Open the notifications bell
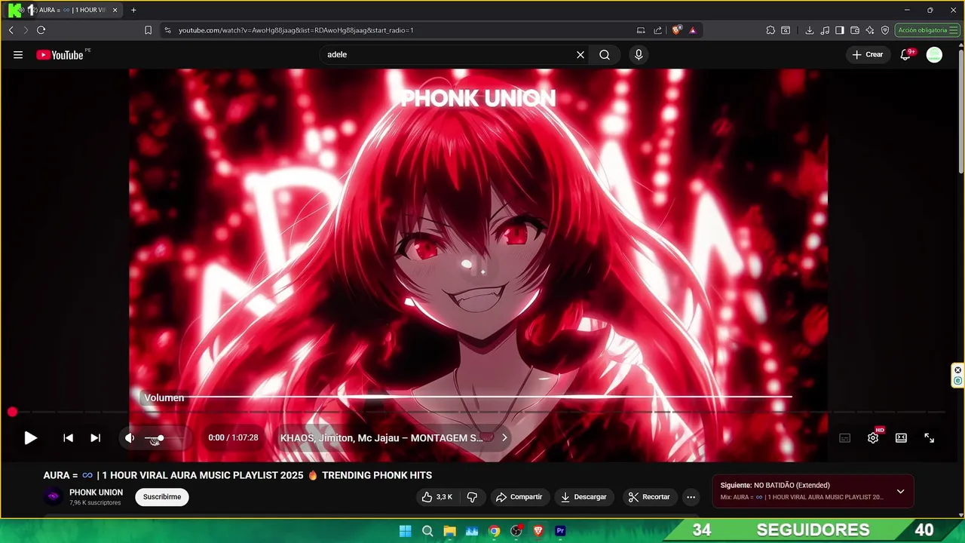 [905, 54]
